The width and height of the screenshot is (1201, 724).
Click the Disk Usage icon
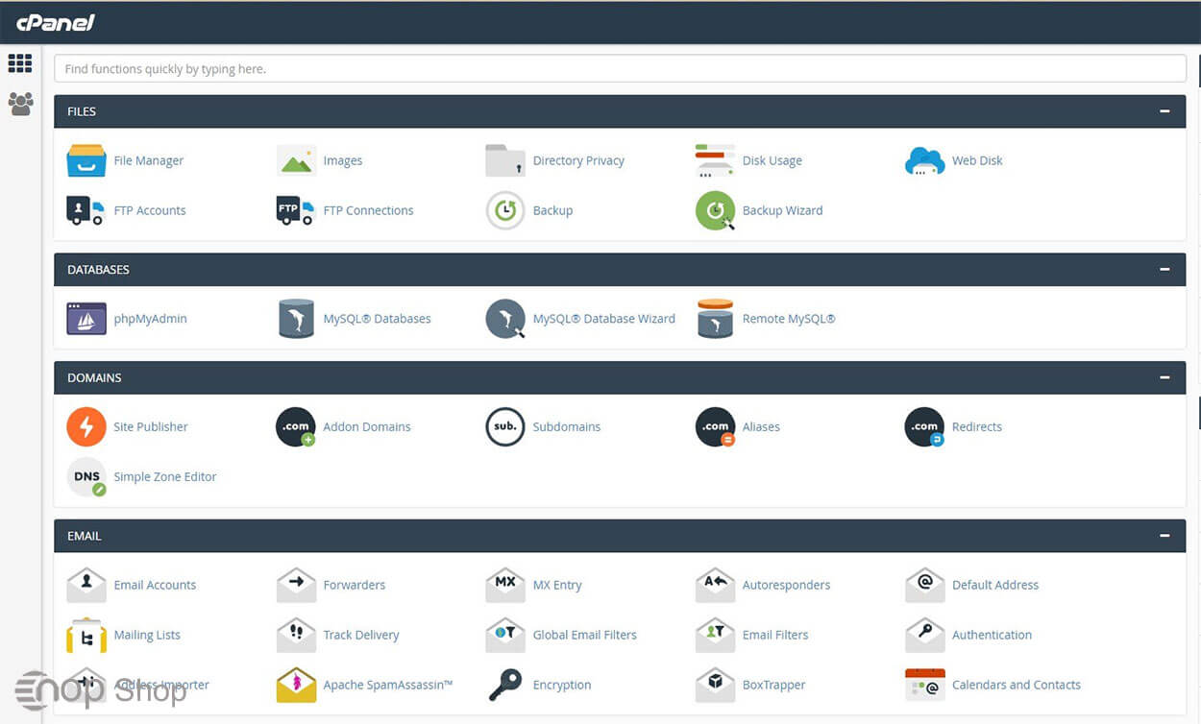point(715,160)
